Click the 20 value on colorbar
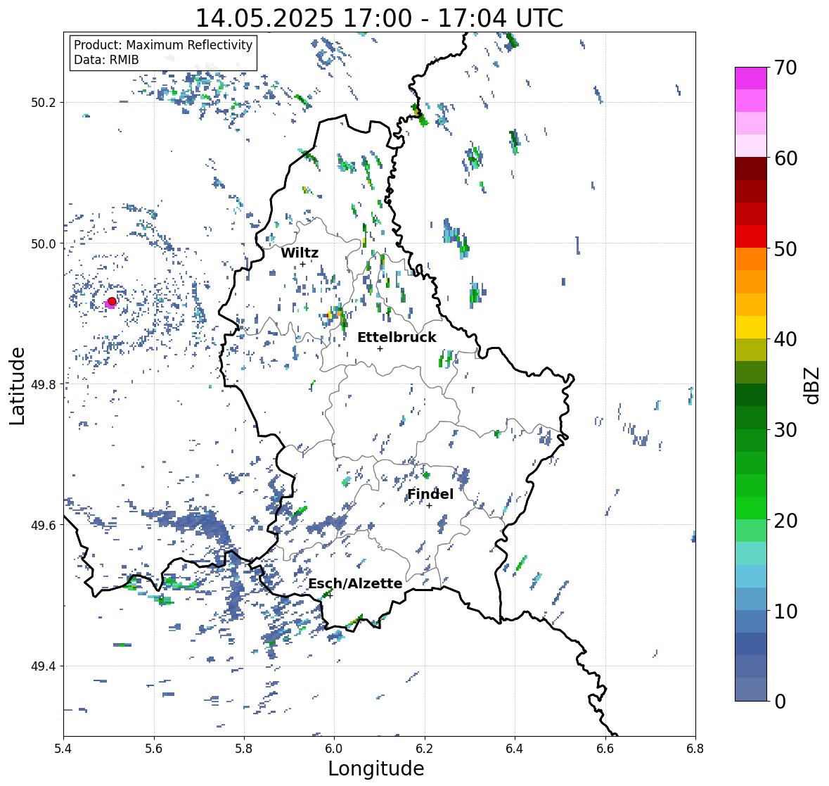829x786 pixels. (785, 521)
